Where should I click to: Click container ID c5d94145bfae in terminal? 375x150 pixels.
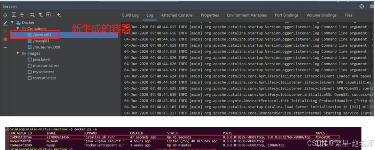(20, 137)
